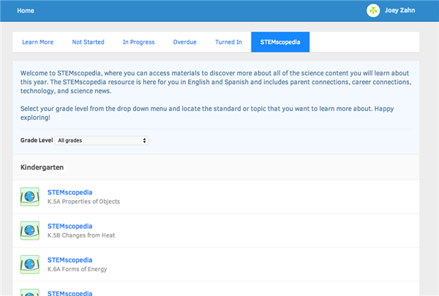
Task: Click the K.6A Forms of Energy globe icon
Action: pyautogui.click(x=30, y=264)
